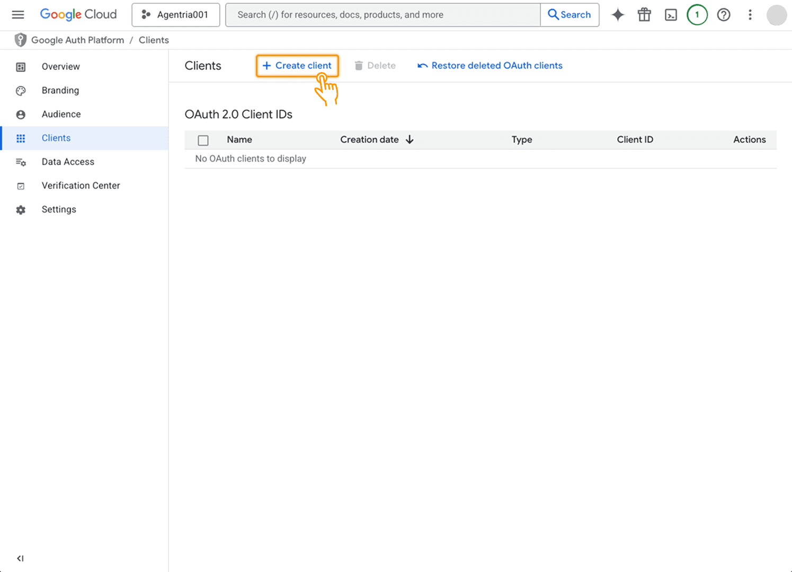This screenshot has width=792, height=572.
Task: Open Settings in the sidebar
Action: point(84,209)
